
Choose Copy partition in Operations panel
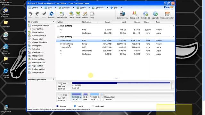(38, 29)
